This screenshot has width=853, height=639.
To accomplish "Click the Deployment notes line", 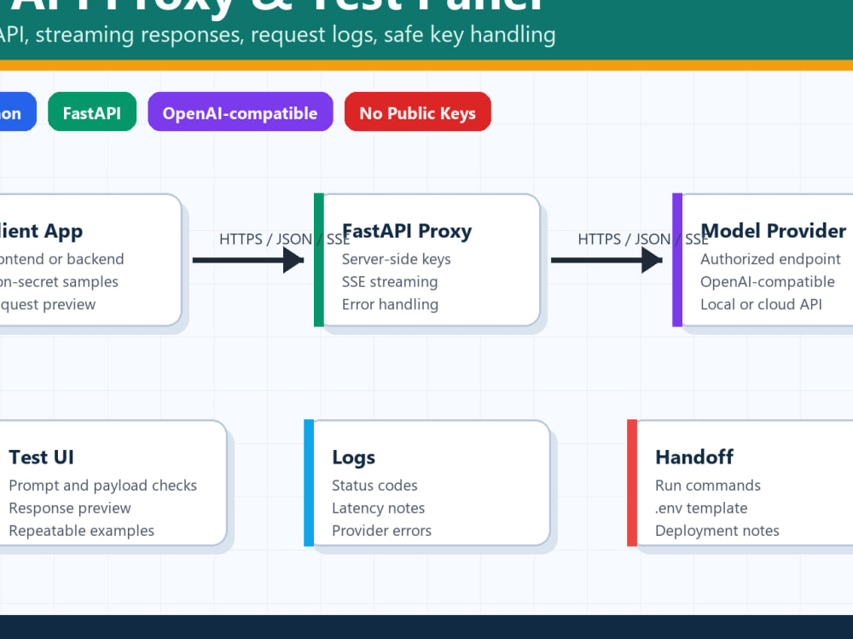I will pos(717,530).
